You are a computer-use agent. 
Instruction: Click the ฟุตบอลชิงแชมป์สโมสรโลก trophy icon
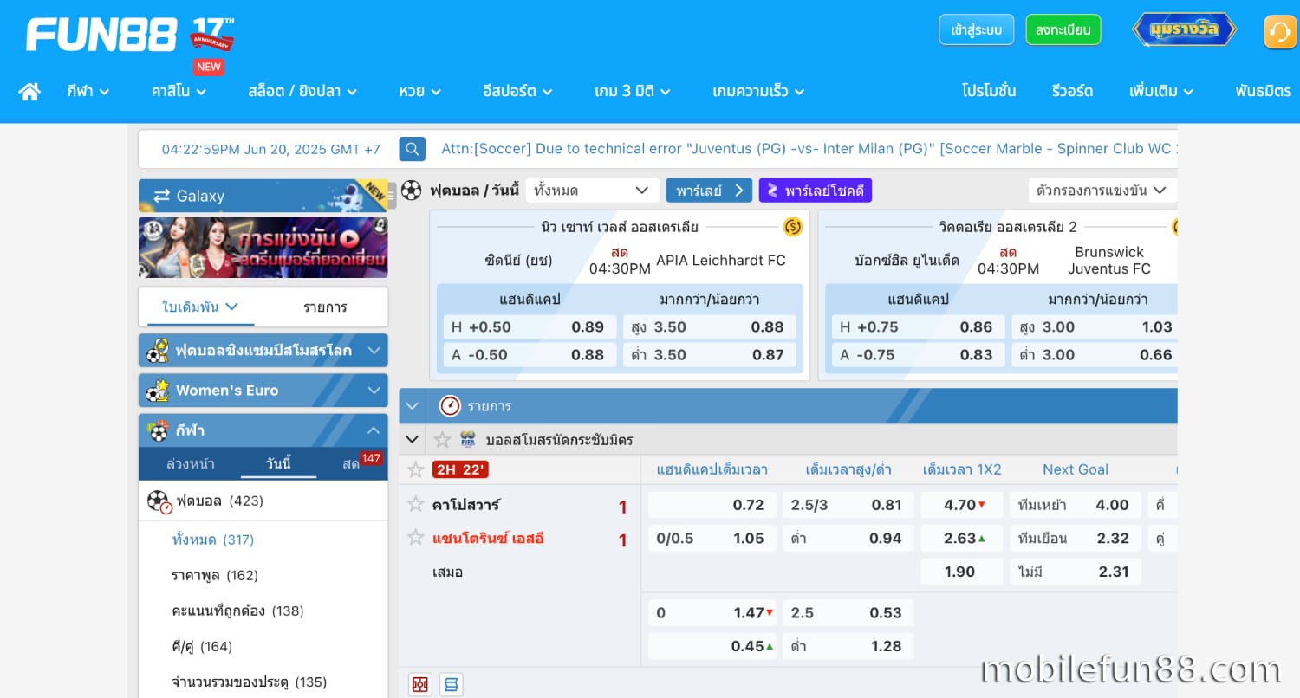[x=157, y=351]
